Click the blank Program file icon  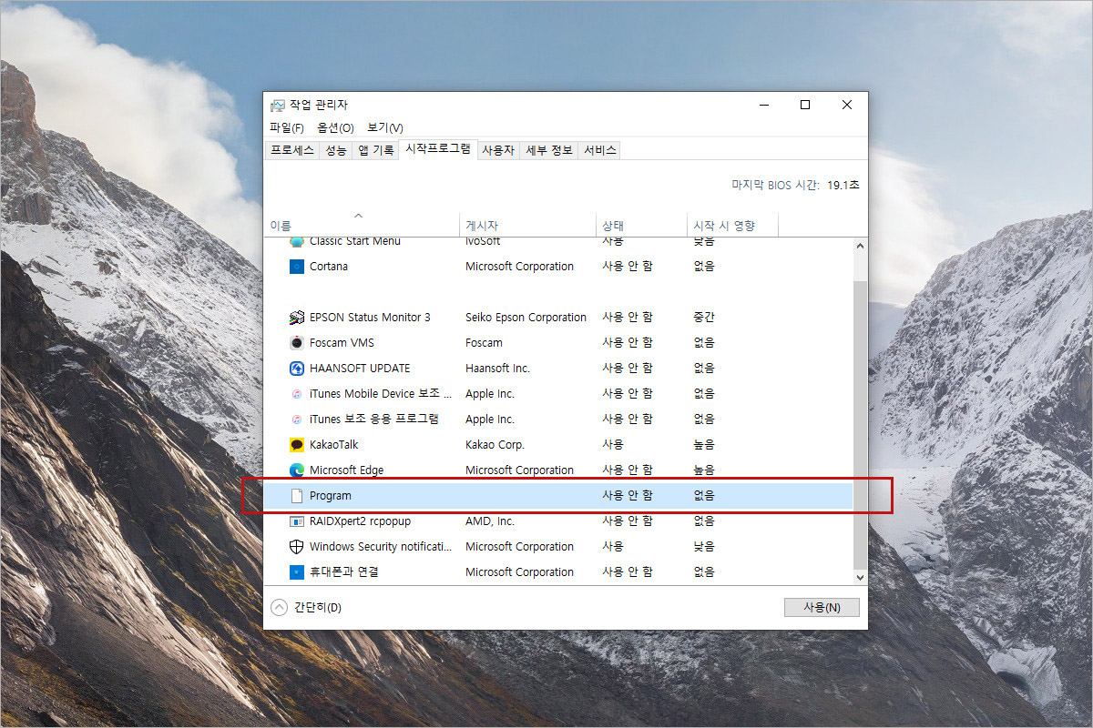tap(296, 496)
